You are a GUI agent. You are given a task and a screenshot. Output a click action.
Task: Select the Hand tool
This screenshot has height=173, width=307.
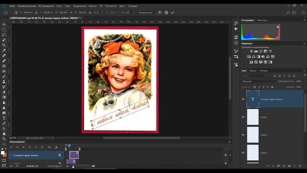4,134
